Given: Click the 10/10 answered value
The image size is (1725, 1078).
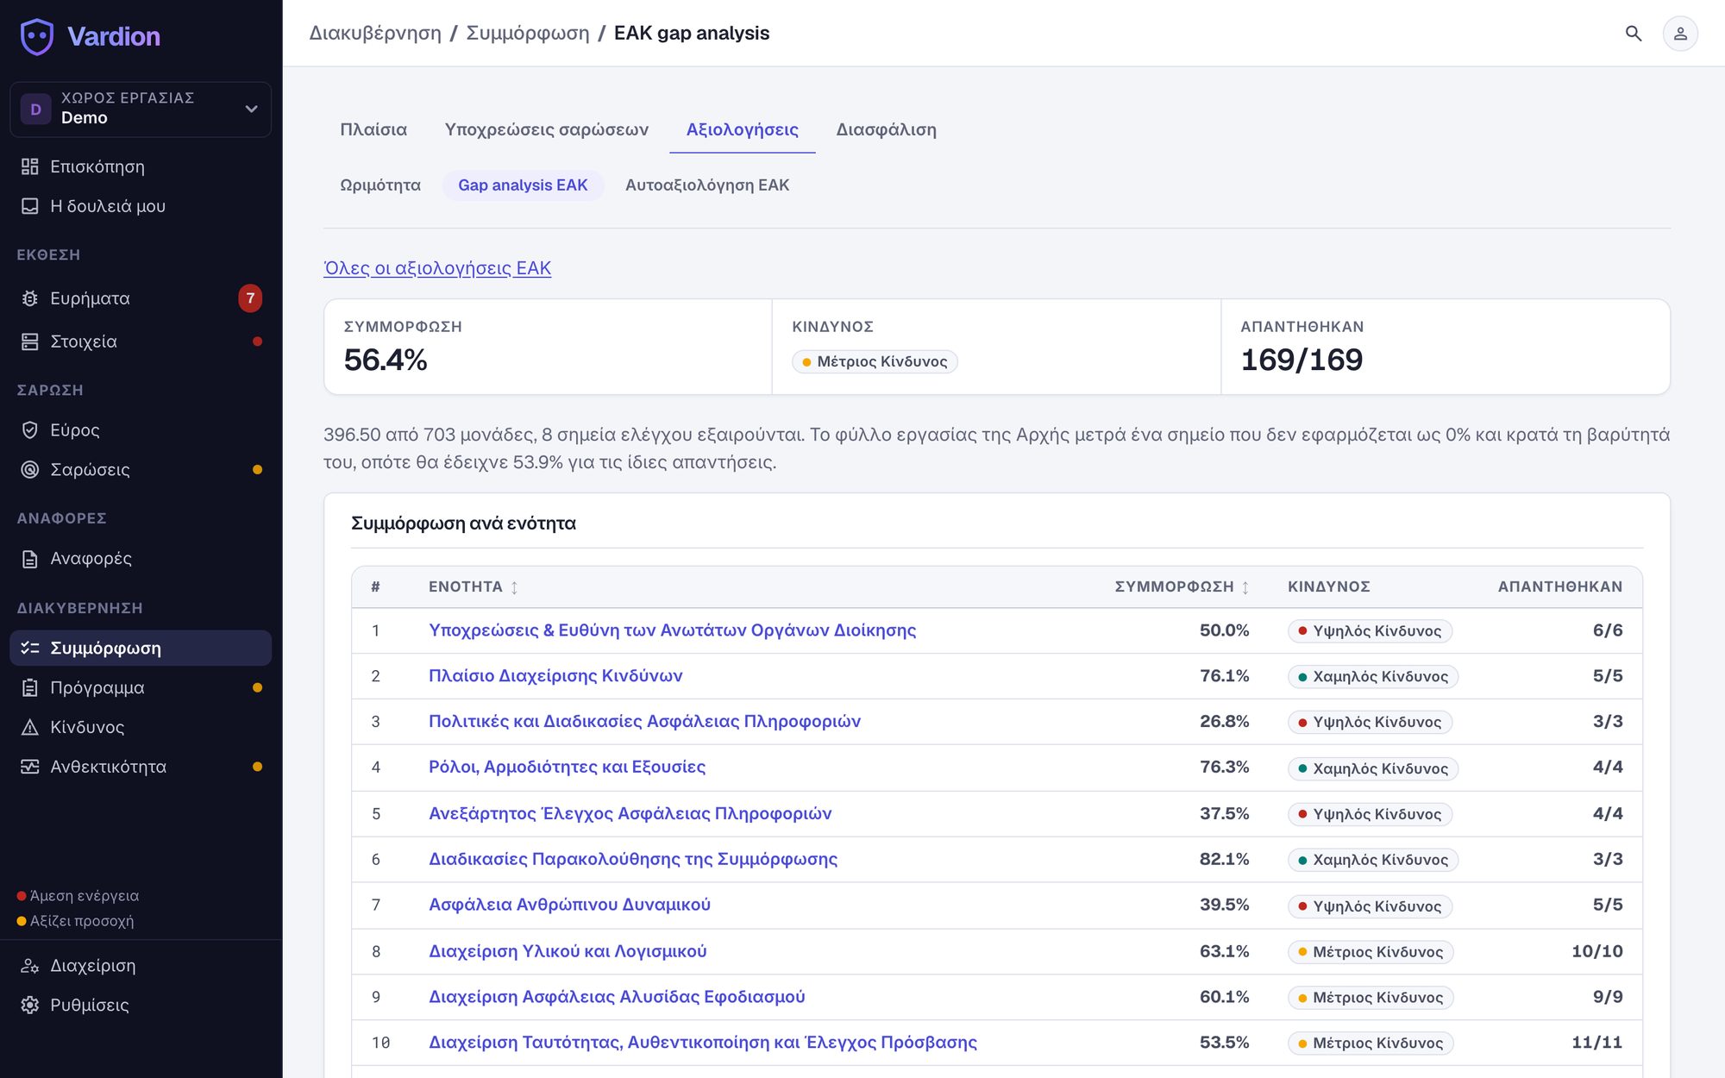Looking at the screenshot, I should coord(1596,951).
